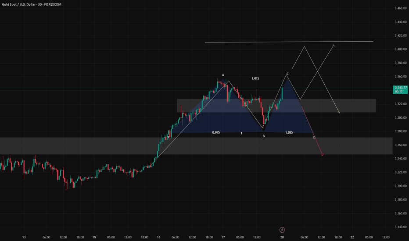
Task: Click date label 13 on time axis
Action: pyautogui.click(x=24, y=237)
